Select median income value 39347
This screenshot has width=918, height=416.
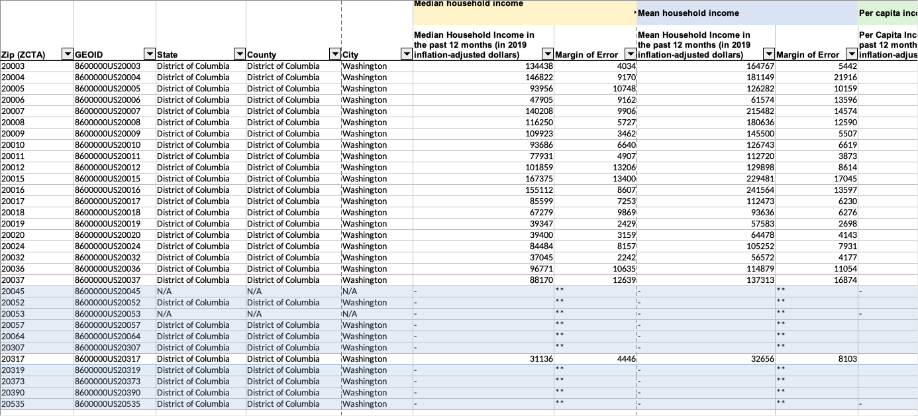click(483, 224)
